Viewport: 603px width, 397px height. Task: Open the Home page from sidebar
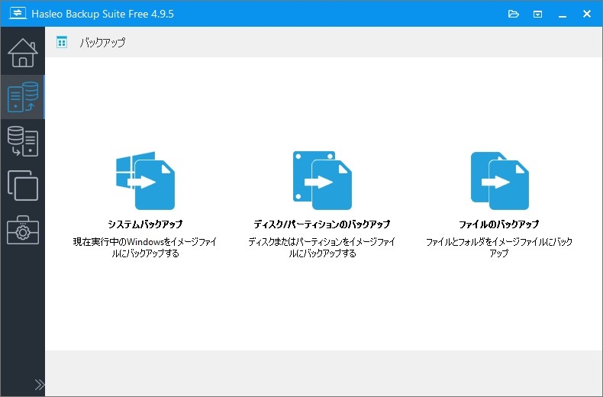pyautogui.click(x=23, y=53)
